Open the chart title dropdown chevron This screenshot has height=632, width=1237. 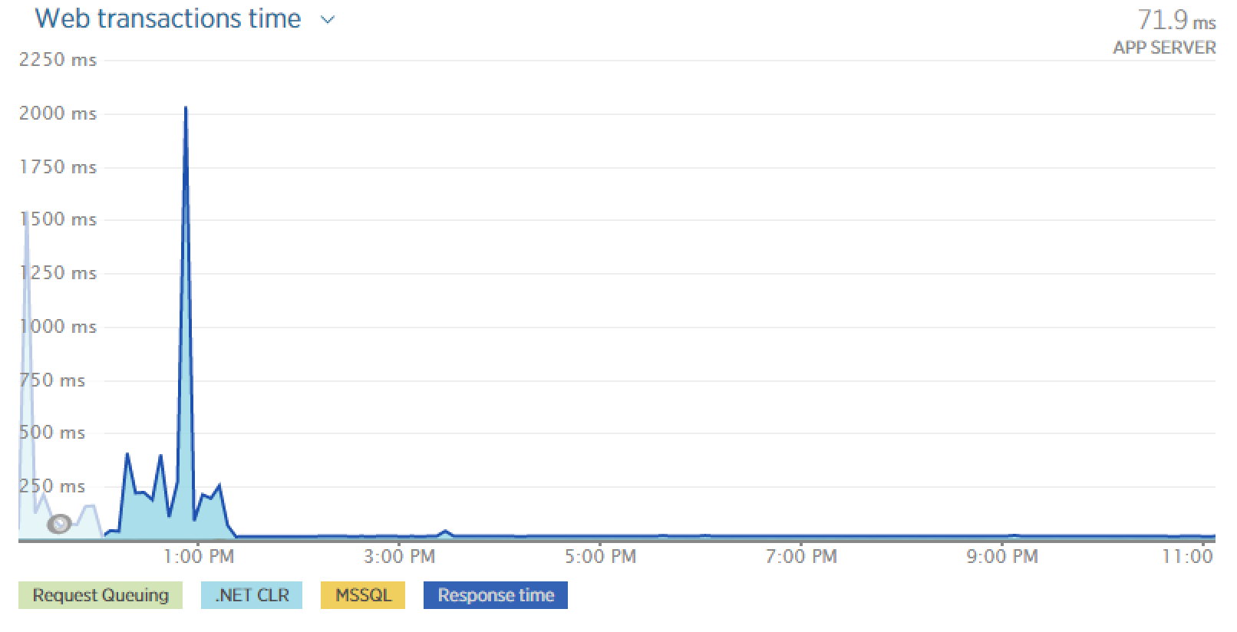pos(328,21)
